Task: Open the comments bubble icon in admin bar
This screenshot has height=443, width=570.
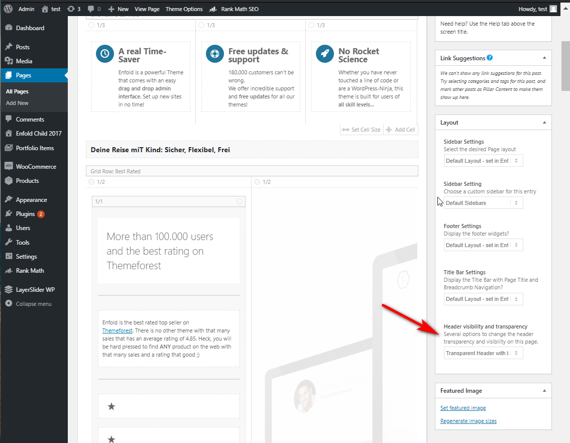Action: (x=90, y=9)
